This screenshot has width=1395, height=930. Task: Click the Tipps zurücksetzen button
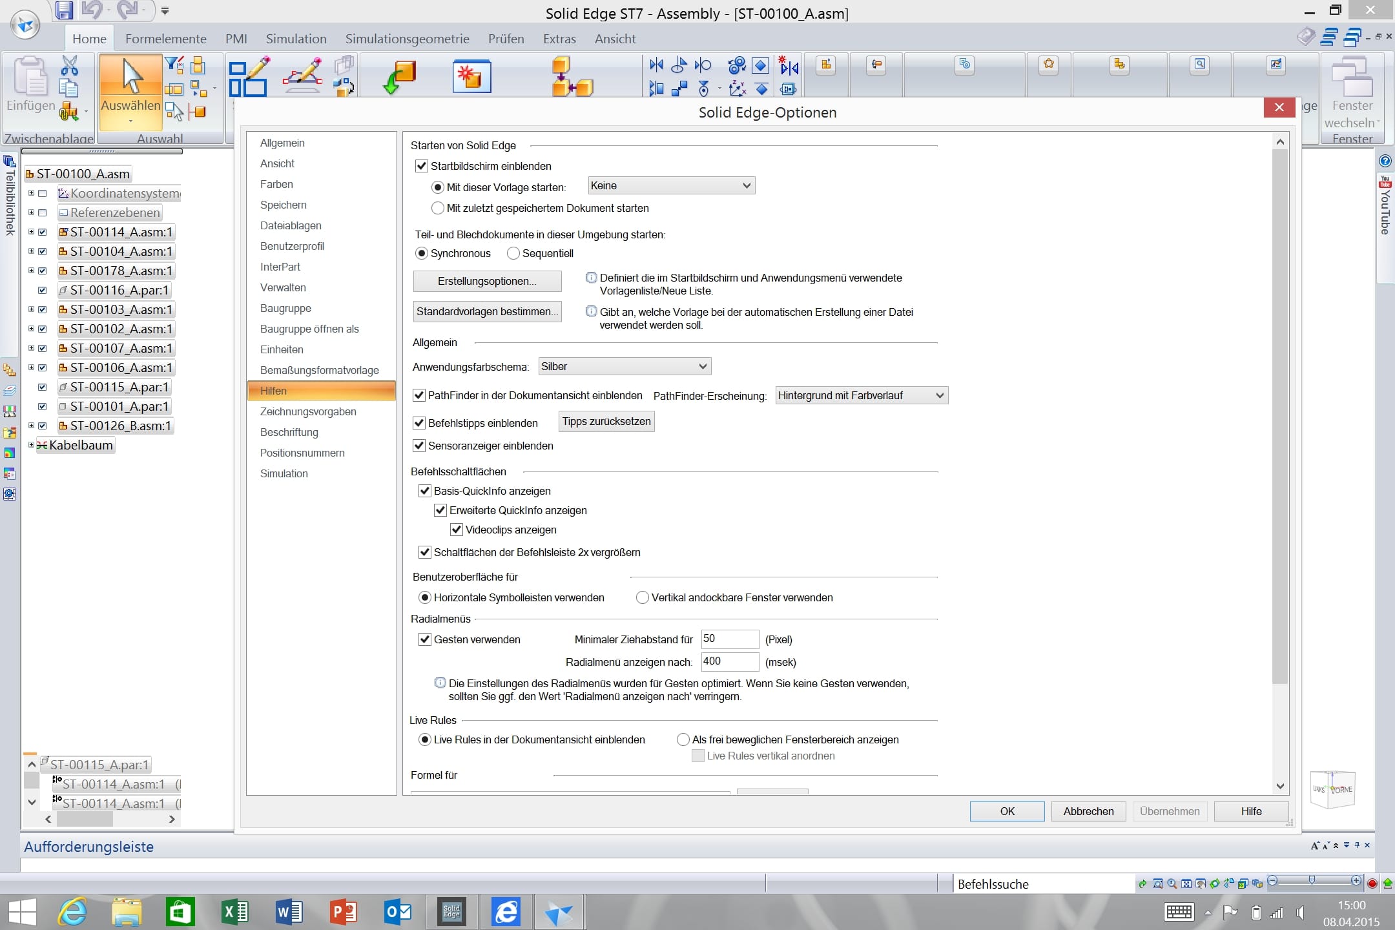(x=606, y=422)
